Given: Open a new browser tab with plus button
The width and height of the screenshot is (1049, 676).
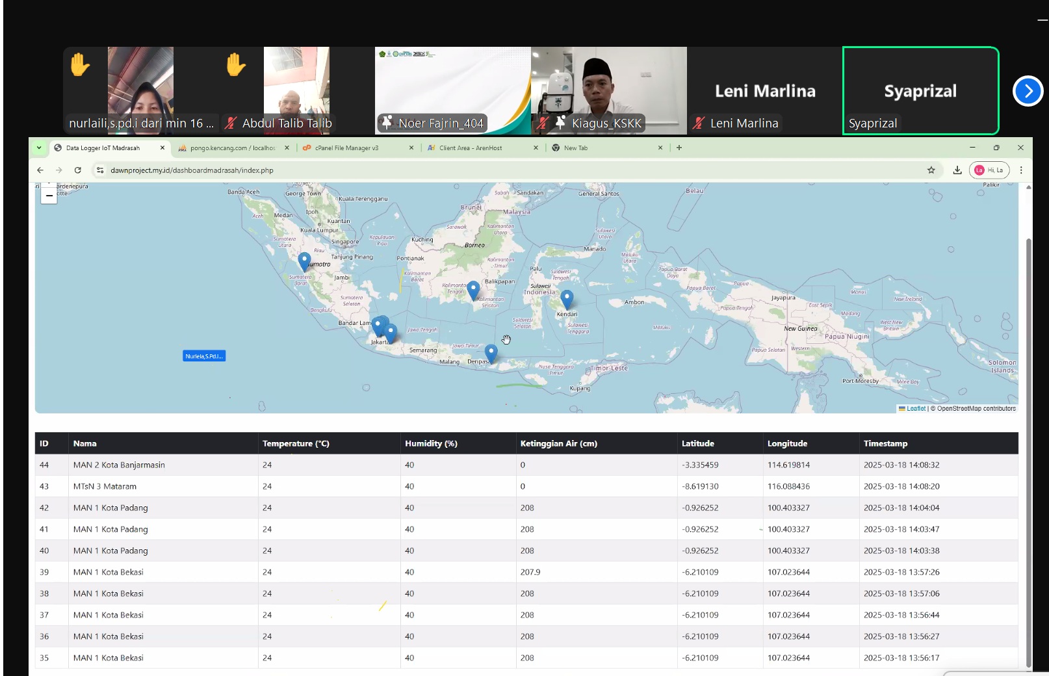Looking at the screenshot, I should pyautogui.click(x=679, y=148).
